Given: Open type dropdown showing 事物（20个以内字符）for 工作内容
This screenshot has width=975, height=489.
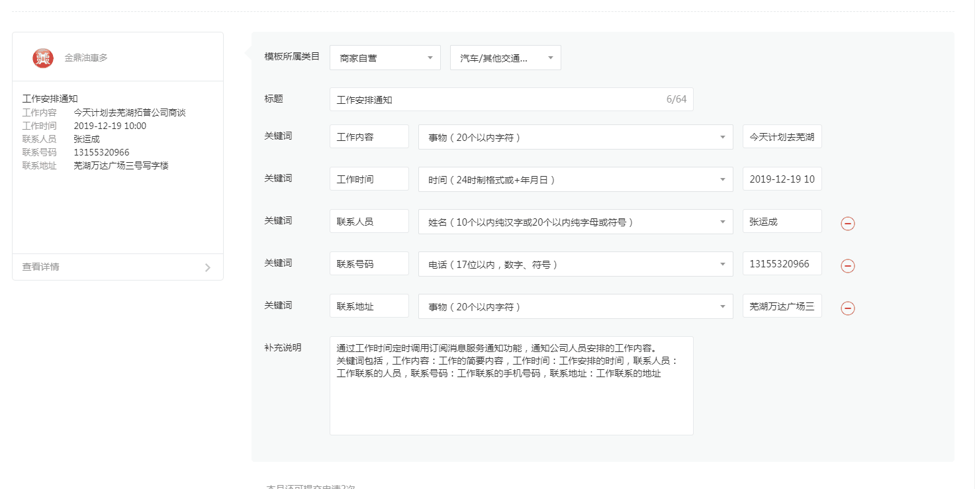Looking at the screenshot, I should point(575,136).
